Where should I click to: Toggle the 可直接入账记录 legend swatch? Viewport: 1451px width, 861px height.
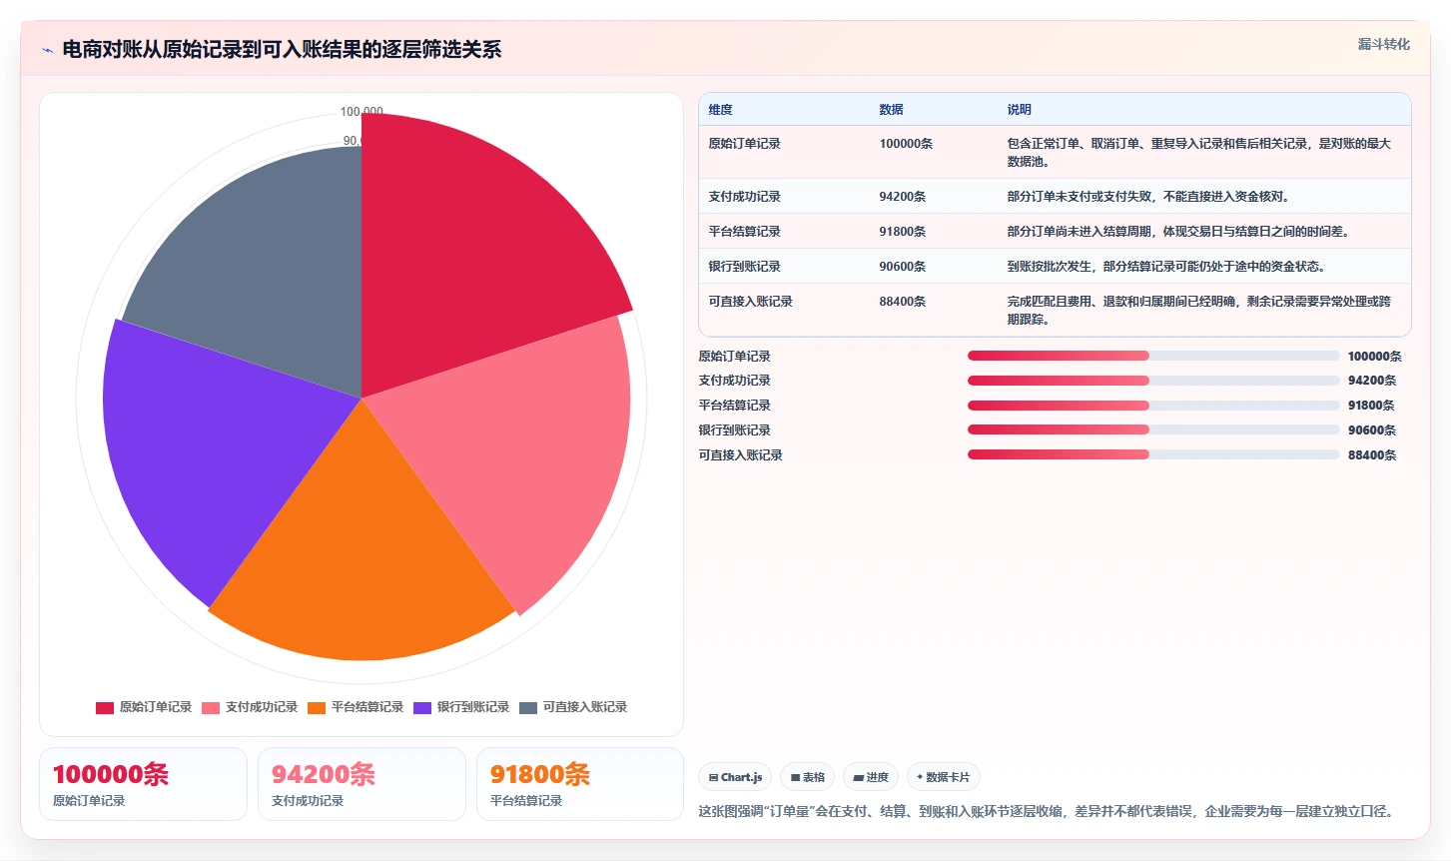pos(528,707)
